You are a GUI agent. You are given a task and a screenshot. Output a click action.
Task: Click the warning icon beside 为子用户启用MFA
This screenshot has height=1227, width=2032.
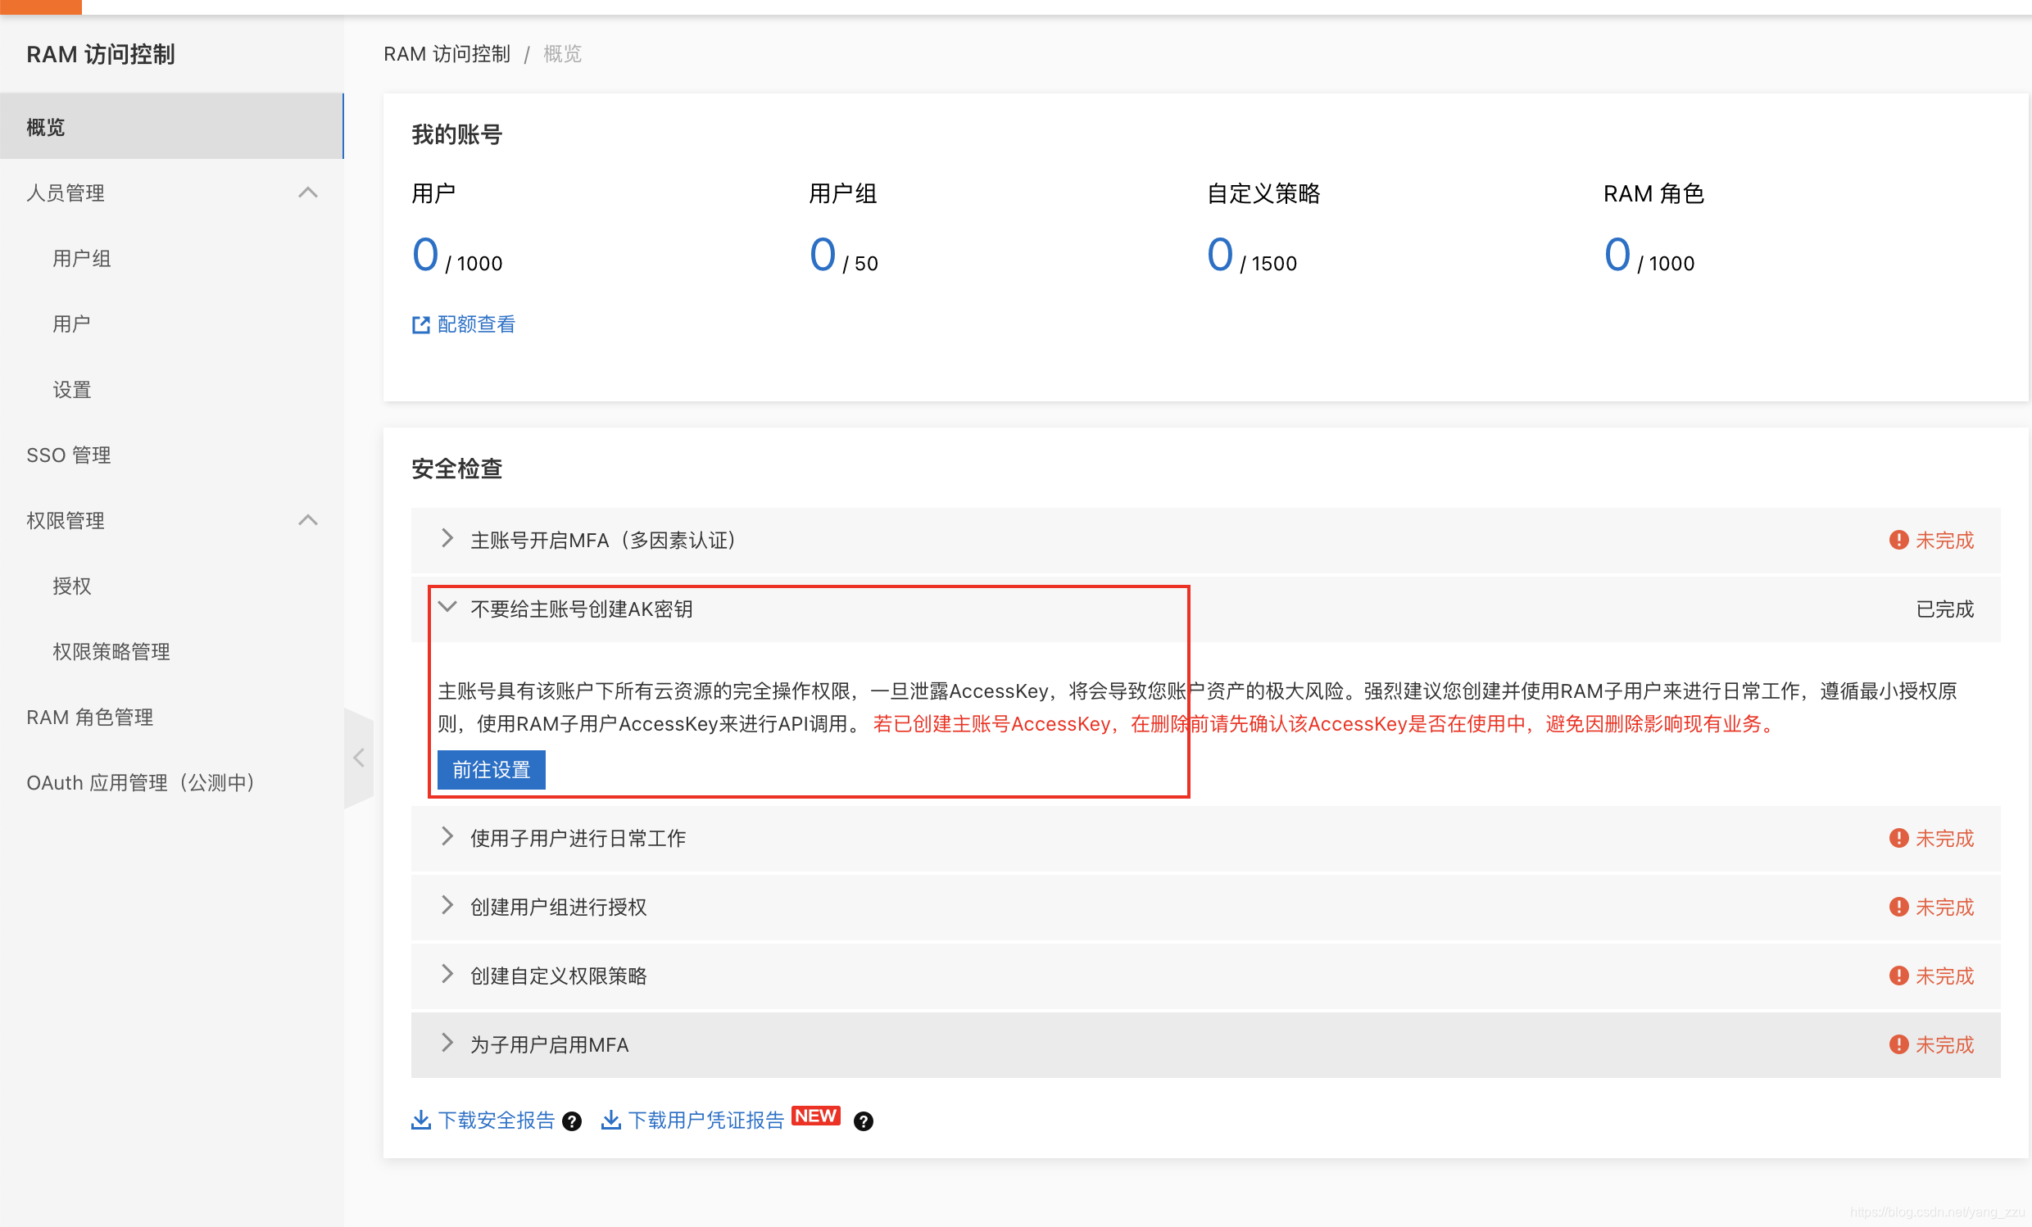pyautogui.click(x=1899, y=1044)
